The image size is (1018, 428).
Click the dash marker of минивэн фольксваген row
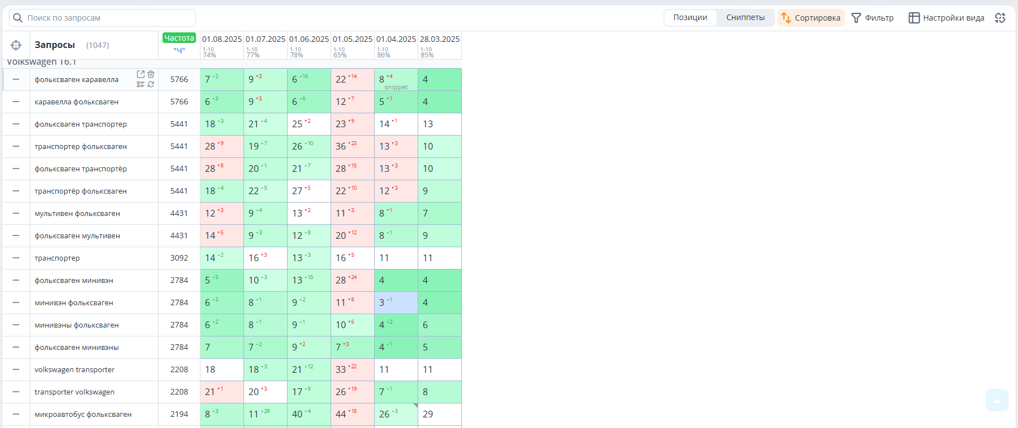[x=16, y=302]
